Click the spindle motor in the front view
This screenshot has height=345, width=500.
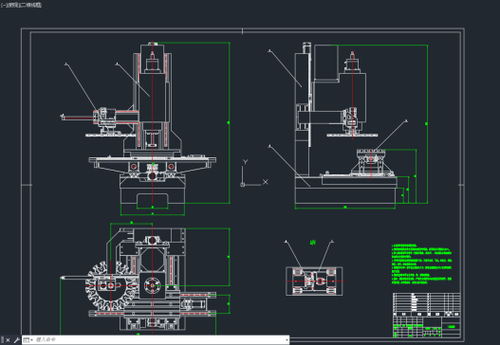pyautogui.click(x=153, y=64)
